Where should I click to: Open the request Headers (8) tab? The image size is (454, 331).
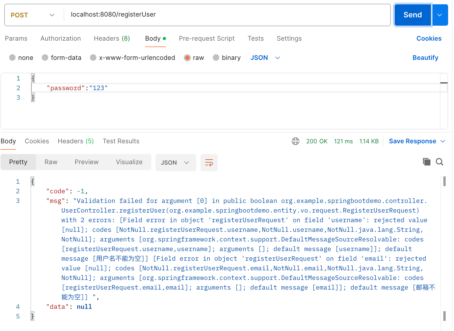click(112, 39)
